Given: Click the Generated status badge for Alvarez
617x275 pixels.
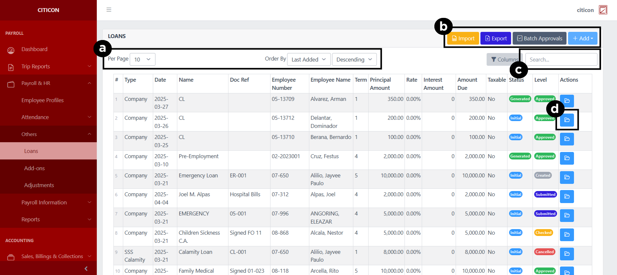Looking at the screenshot, I should click(520, 99).
